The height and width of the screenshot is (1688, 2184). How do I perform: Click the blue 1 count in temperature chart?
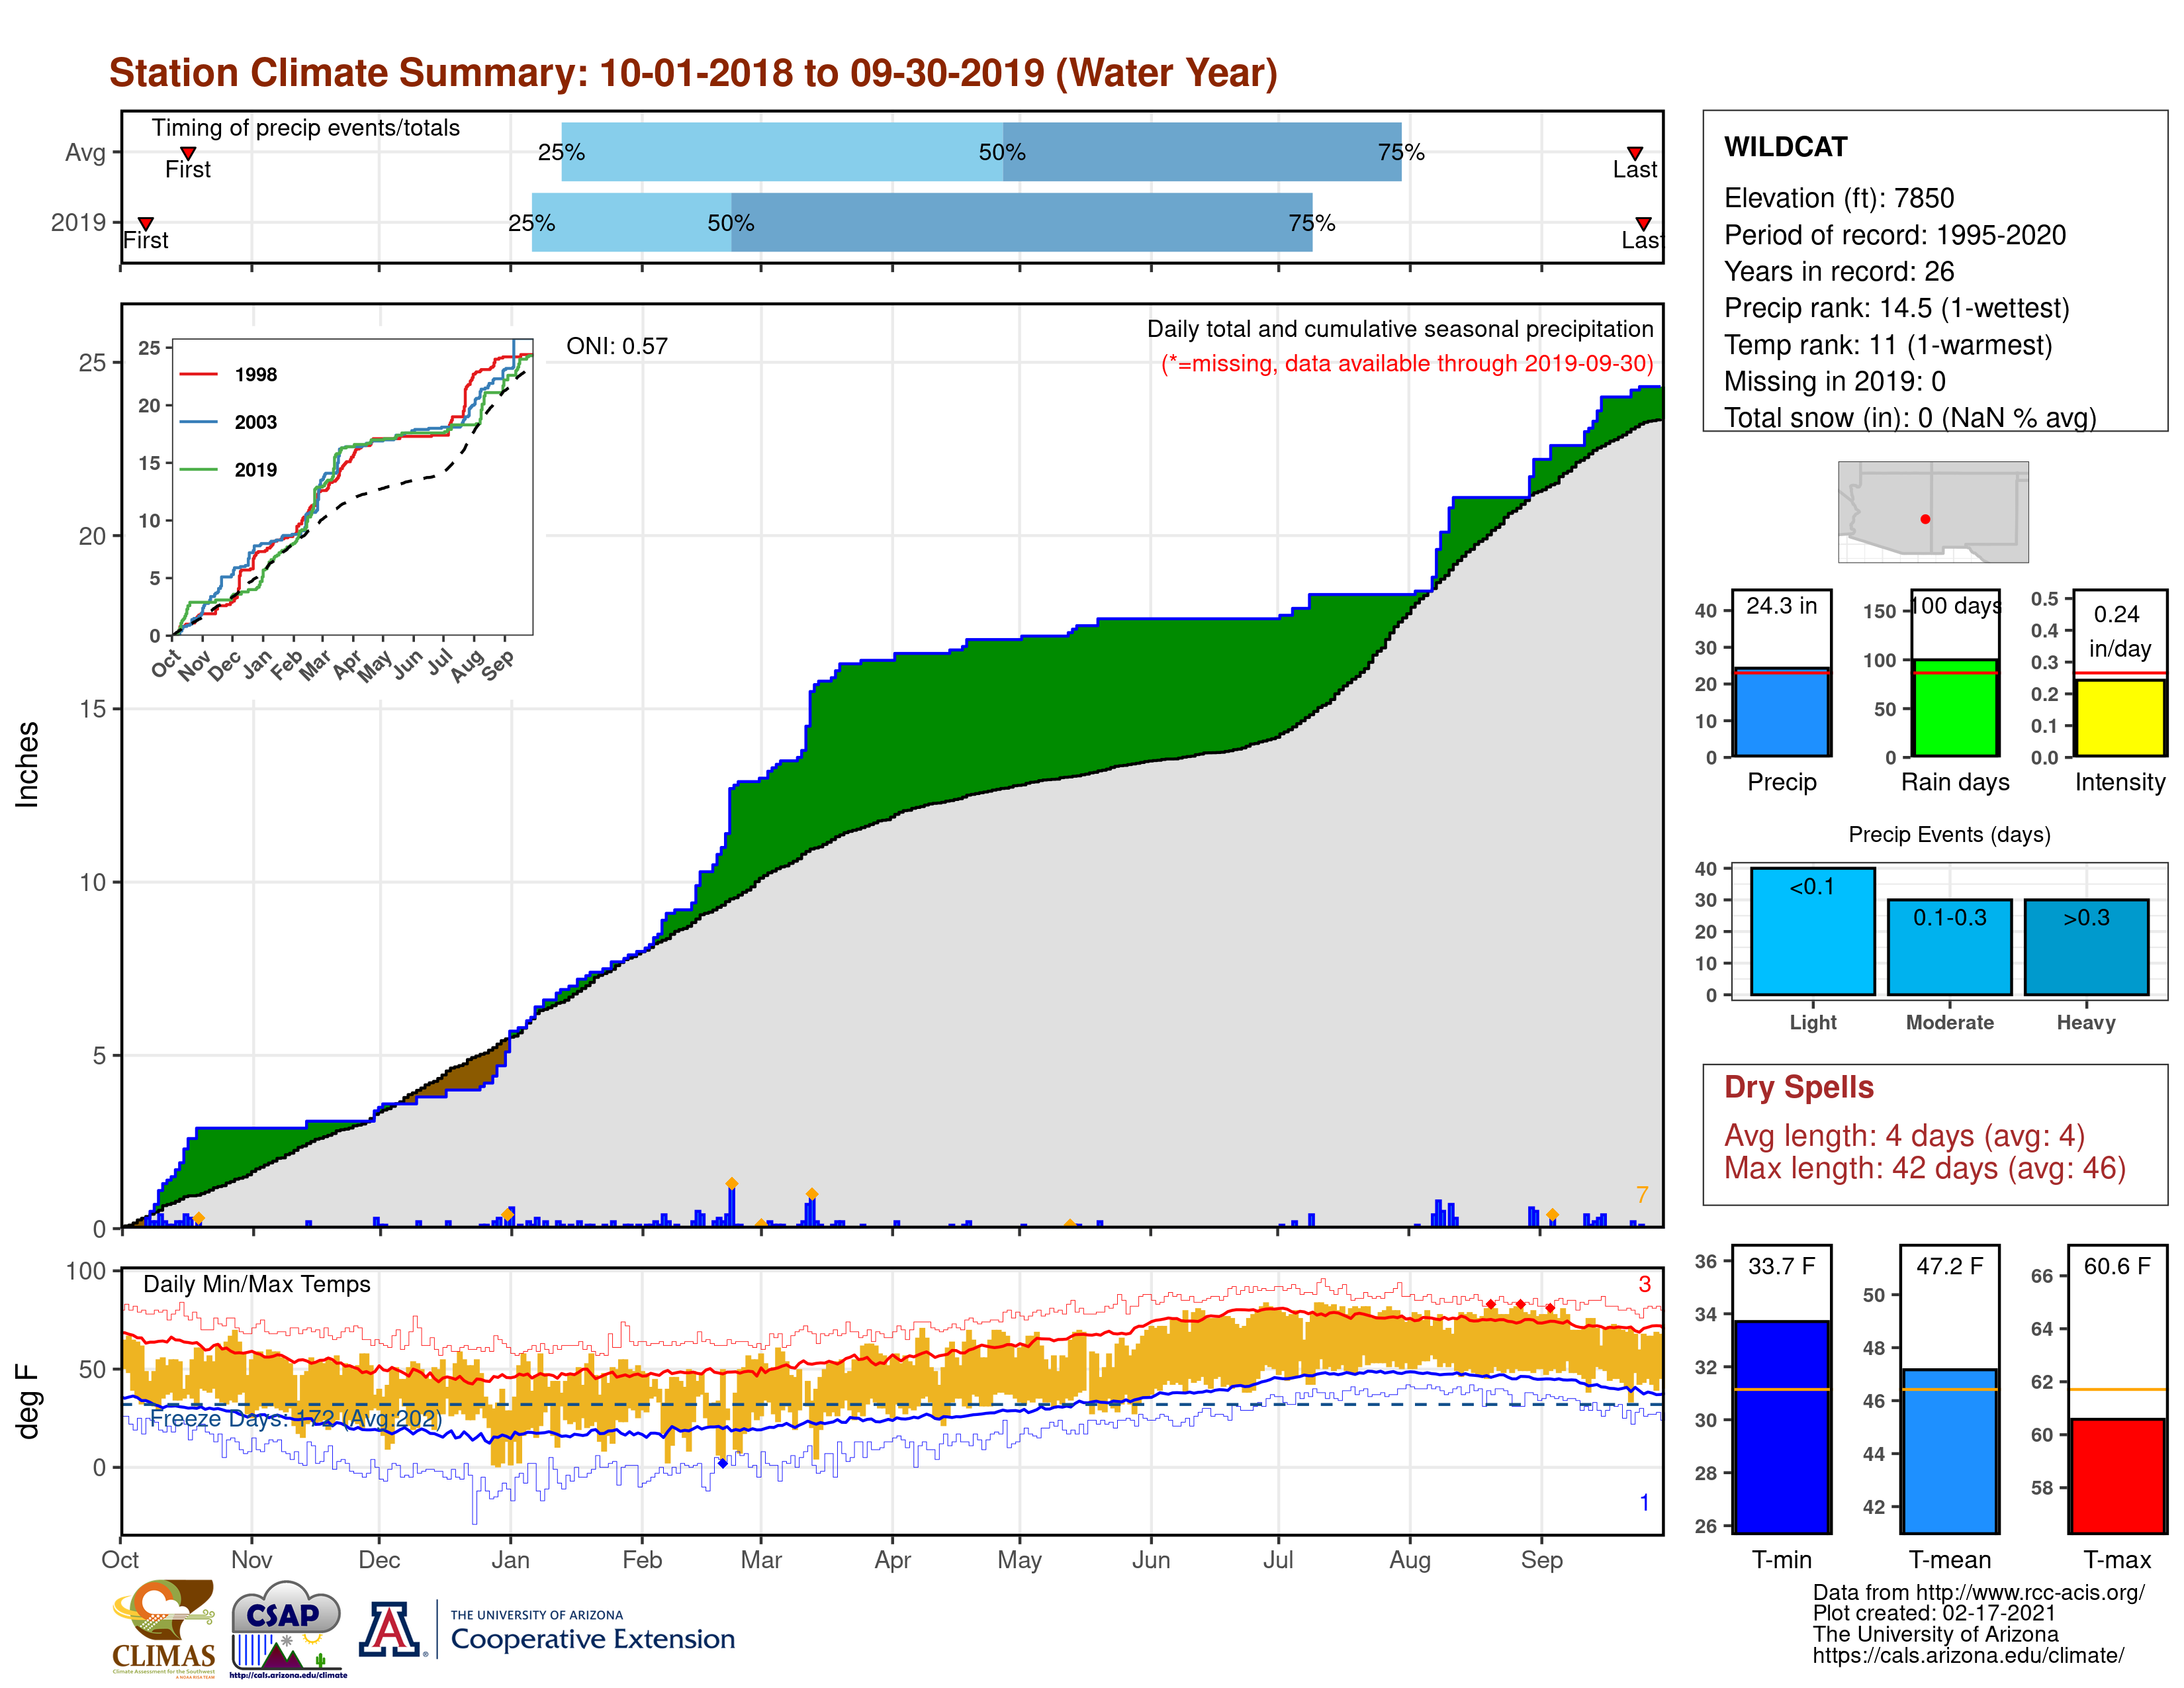(x=1644, y=1502)
